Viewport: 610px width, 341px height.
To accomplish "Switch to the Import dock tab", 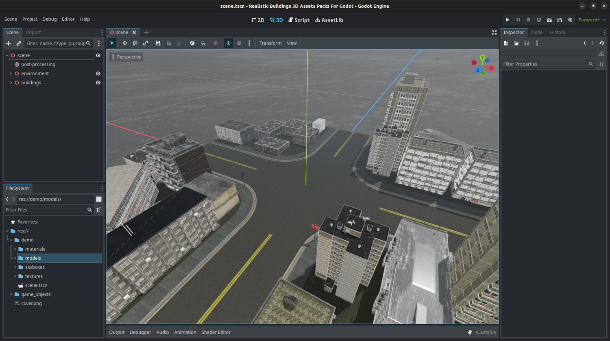I will pos(33,33).
